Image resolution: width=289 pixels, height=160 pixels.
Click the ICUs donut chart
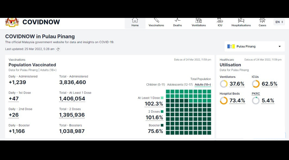coord(256,84)
